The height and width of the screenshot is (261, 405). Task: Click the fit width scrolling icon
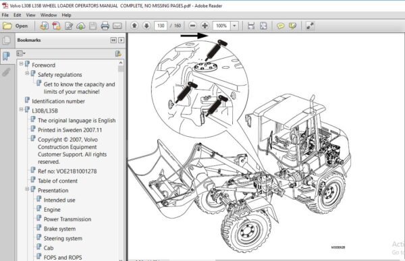click(251, 26)
